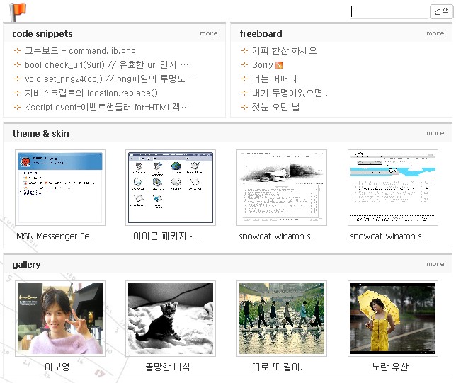The image size is (456, 383).
Task: Focus the search text field
Action: tap(389, 11)
